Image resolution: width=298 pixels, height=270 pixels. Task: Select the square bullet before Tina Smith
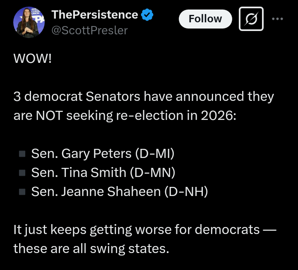(22, 173)
